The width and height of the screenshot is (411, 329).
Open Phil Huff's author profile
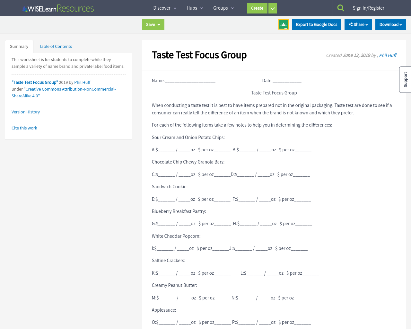[x=82, y=82]
